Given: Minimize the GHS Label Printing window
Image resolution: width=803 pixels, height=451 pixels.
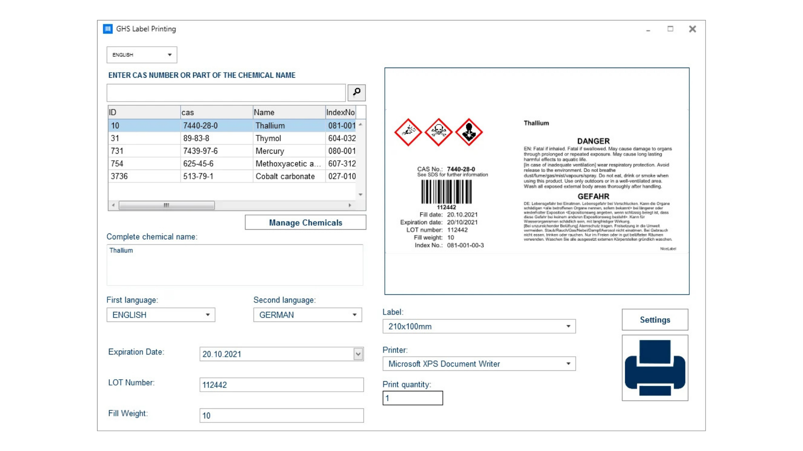Looking at the screenshot, I should (x=648, y=29).
